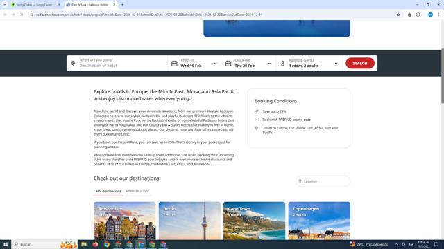The image size is (444, 249).
Task: Select Thu 20 Feb check-out date
Action: (x=245, y=66)
